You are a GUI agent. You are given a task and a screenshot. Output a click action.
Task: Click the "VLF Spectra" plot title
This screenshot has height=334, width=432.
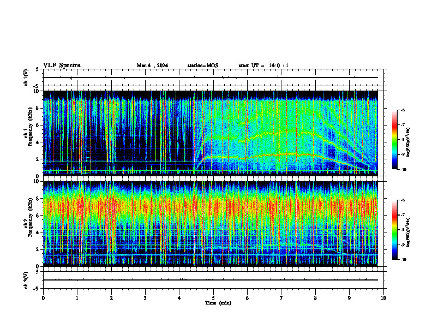tap(62, 65)
